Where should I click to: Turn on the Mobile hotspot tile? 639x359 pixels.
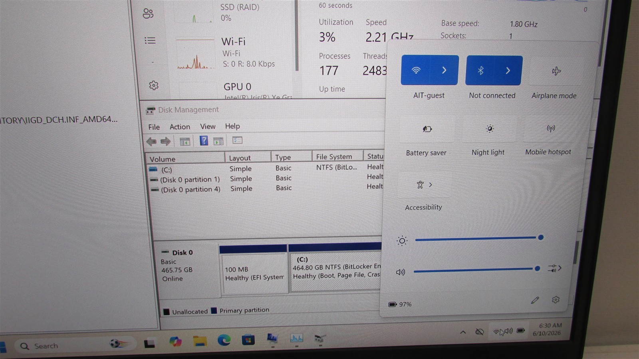click(550, 128)
